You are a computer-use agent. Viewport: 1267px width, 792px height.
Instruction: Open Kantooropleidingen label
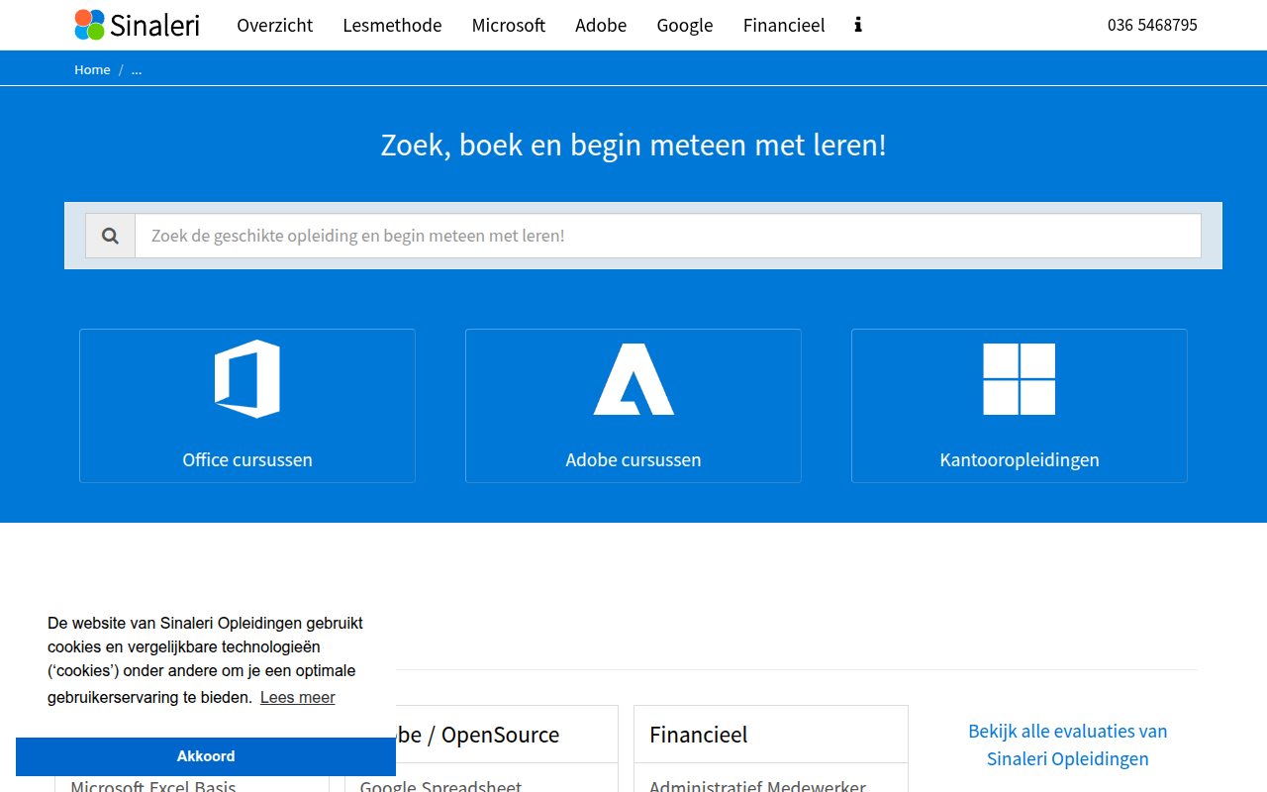click(x=1020, y=459)
